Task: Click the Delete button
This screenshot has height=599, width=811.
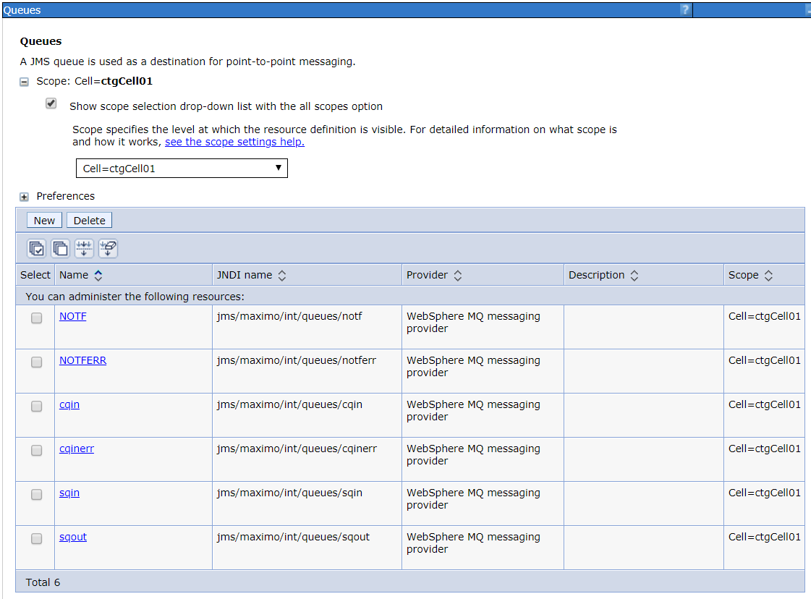Action: [x=90, y=221]
